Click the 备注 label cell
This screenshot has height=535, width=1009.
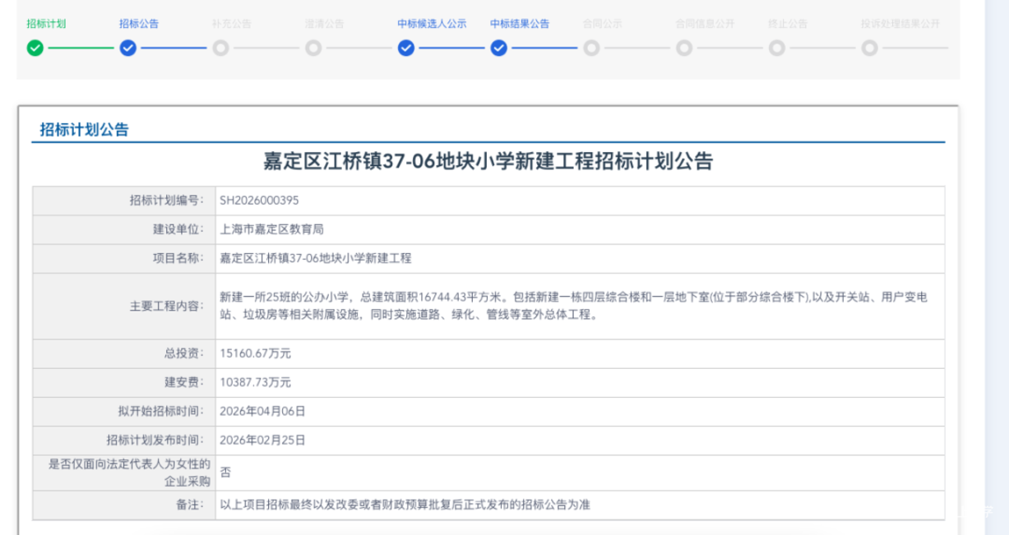[x=124, y=505]
